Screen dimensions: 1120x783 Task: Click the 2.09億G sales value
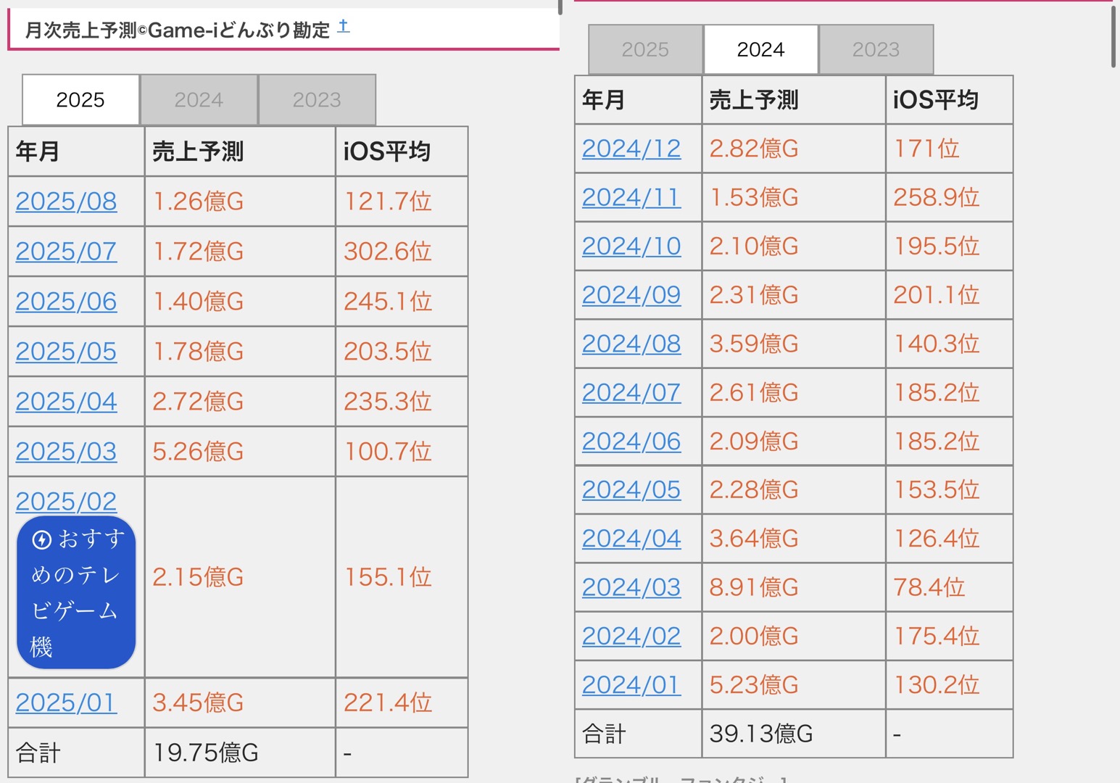pos(754,441)
